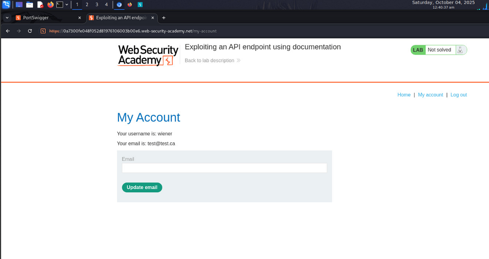The width and height of the screenshot is (489, 259).
Task: Click the panel clock showing Saturday, October 04
Action: pos(443,4)
